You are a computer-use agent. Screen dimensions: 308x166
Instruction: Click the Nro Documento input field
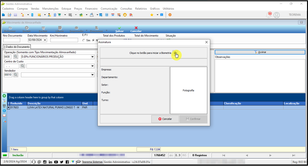12,40
